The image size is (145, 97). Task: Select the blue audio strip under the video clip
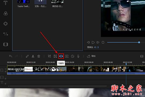[76, 73]
